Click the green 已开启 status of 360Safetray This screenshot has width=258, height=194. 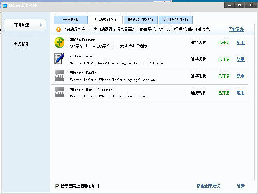click(224, 43)
